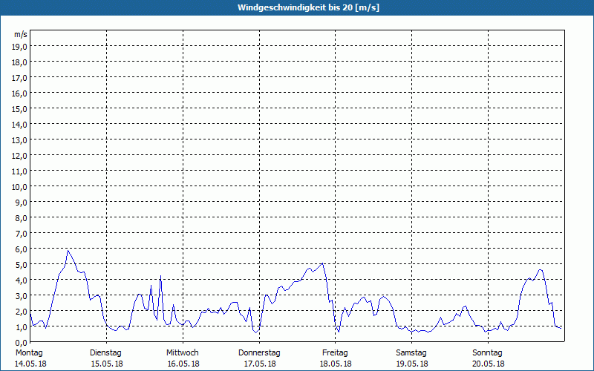
Task: Select the 15.05.18 date label
Action: tap(107, 364)
